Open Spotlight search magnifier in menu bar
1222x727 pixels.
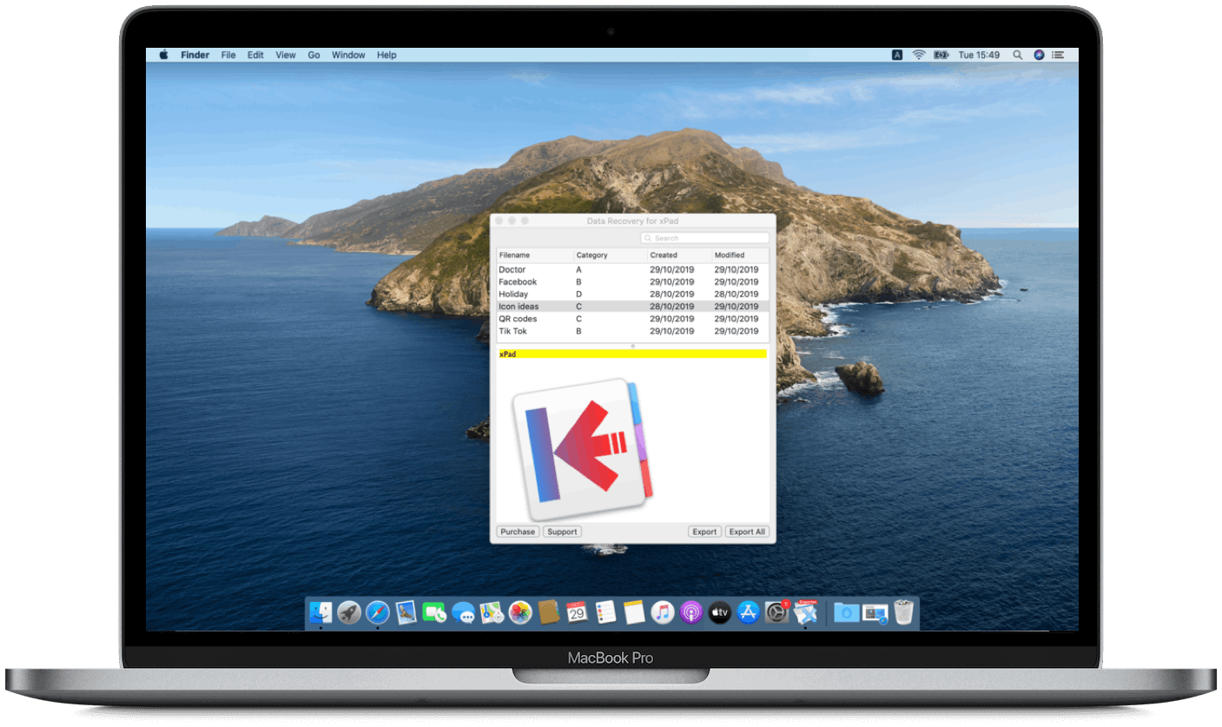pos(1017,55)
